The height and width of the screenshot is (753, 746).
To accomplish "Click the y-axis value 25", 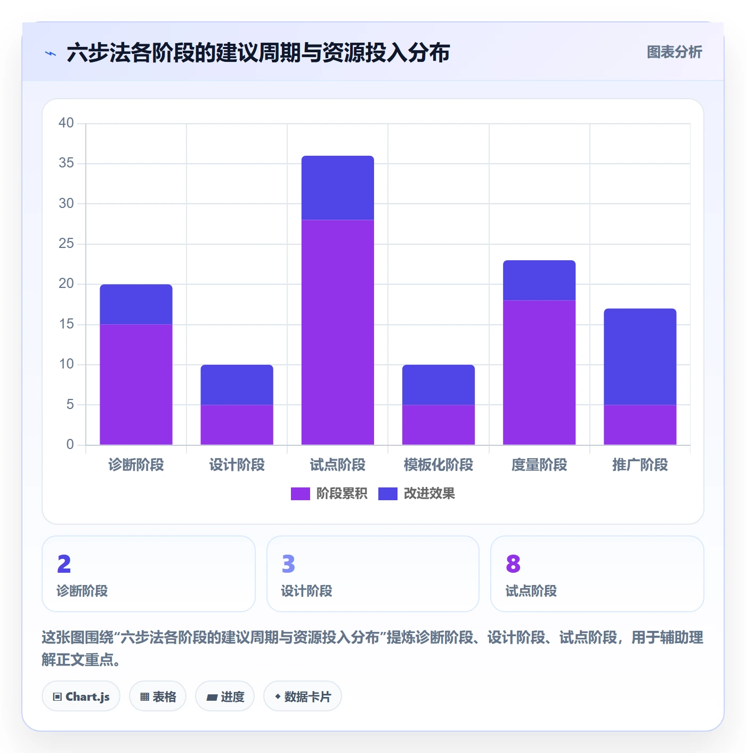I will point(66,244).
